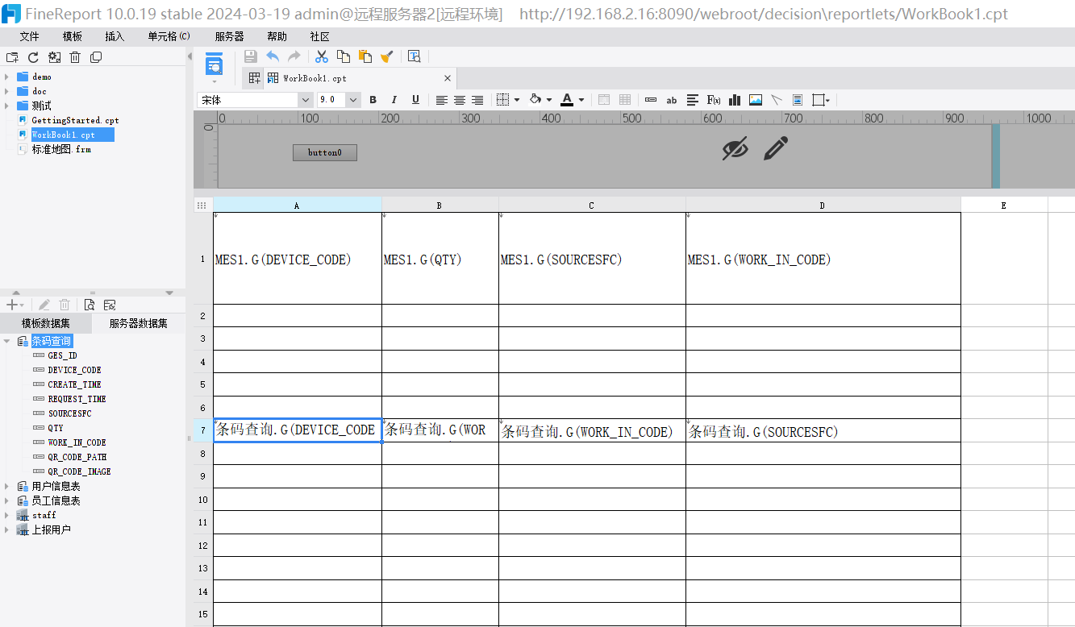Insert a chart with the bar chart icon

coord(735,100)
